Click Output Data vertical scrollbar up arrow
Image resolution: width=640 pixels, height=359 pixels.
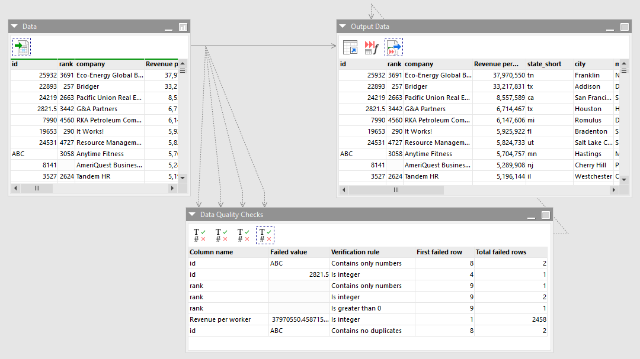click(624, 63)
